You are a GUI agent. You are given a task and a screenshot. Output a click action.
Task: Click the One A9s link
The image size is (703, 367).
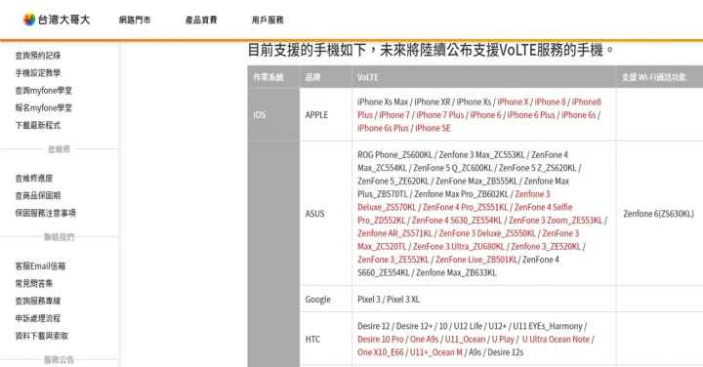point(424,340)
